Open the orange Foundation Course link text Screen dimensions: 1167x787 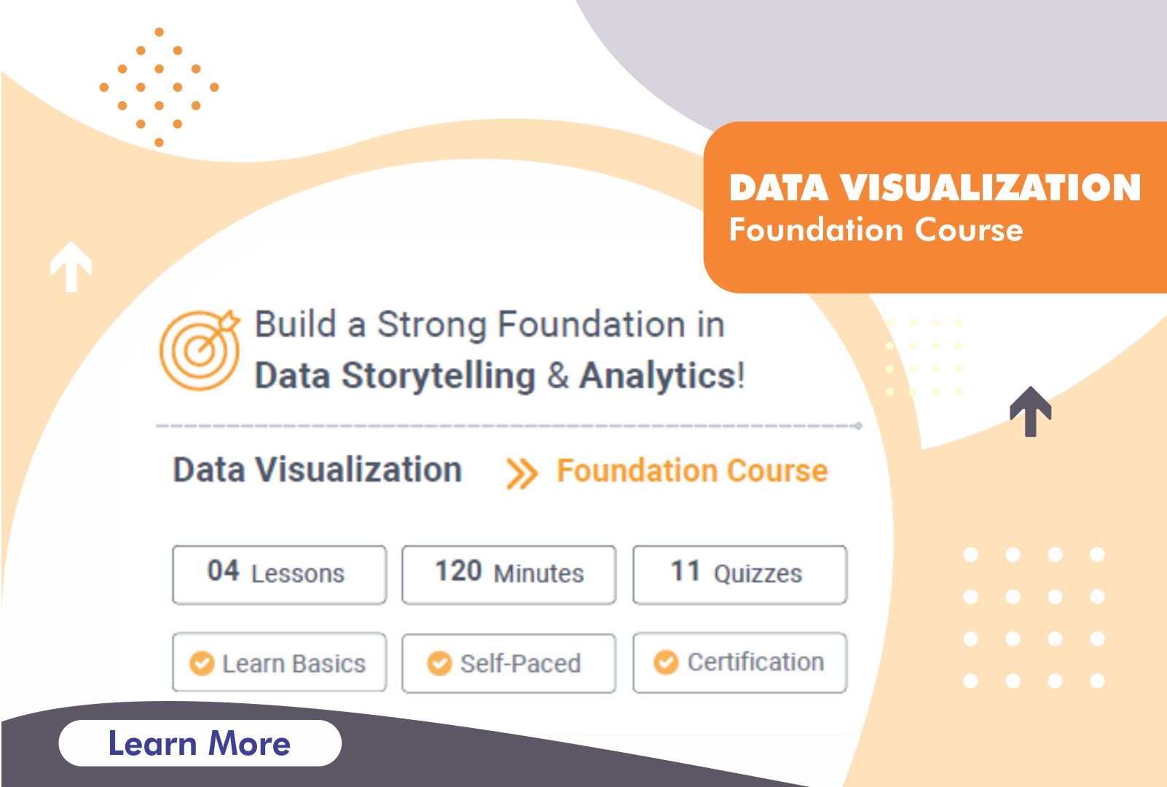(692, 471)
